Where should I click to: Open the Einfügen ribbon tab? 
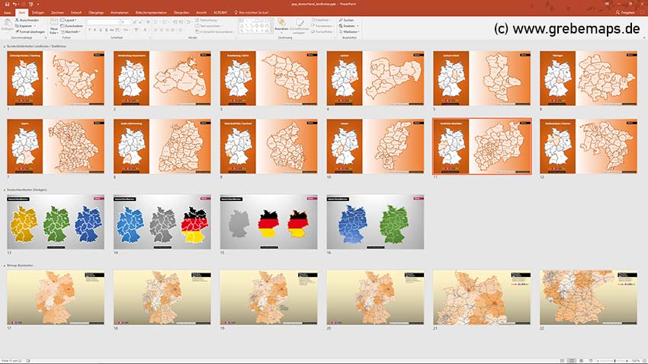point(38,12)
